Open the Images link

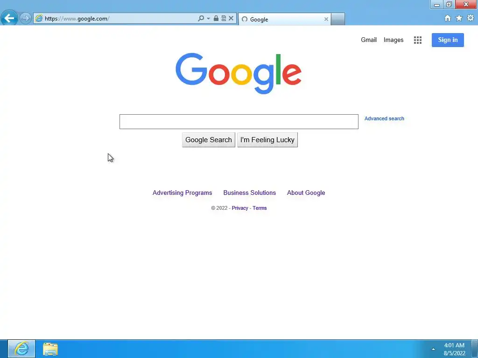coord(393,40)
